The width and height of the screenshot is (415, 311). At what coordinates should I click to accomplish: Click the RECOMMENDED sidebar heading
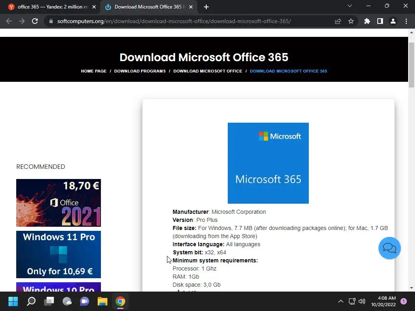[41, 166]
